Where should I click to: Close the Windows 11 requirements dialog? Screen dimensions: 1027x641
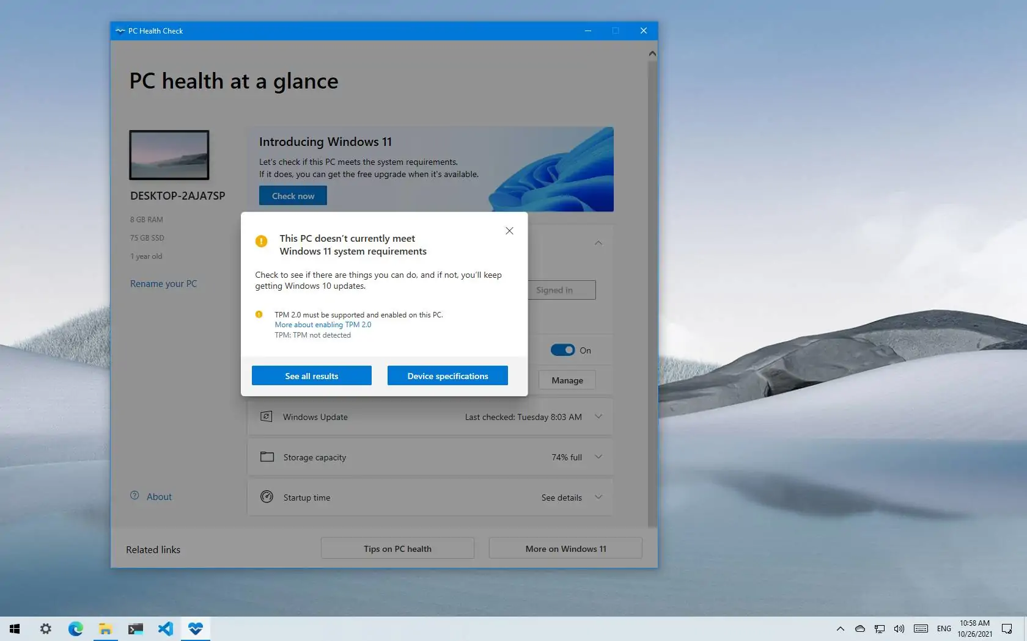pos(509,231)
